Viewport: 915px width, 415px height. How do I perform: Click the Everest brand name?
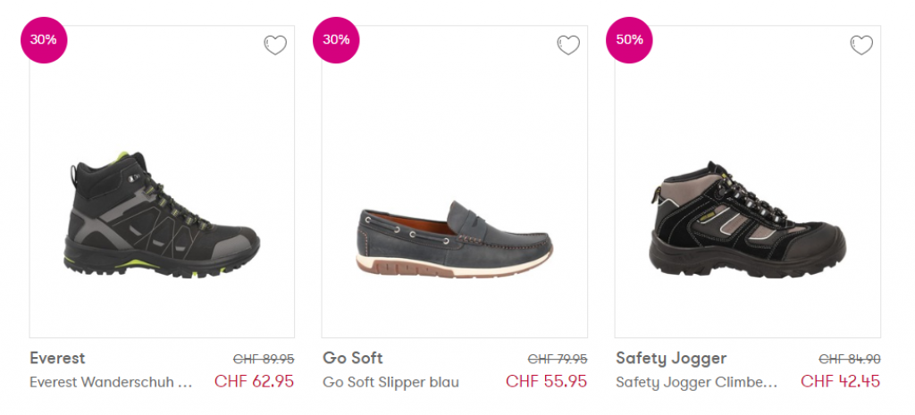pyautogui.click(x=57, y=358)
